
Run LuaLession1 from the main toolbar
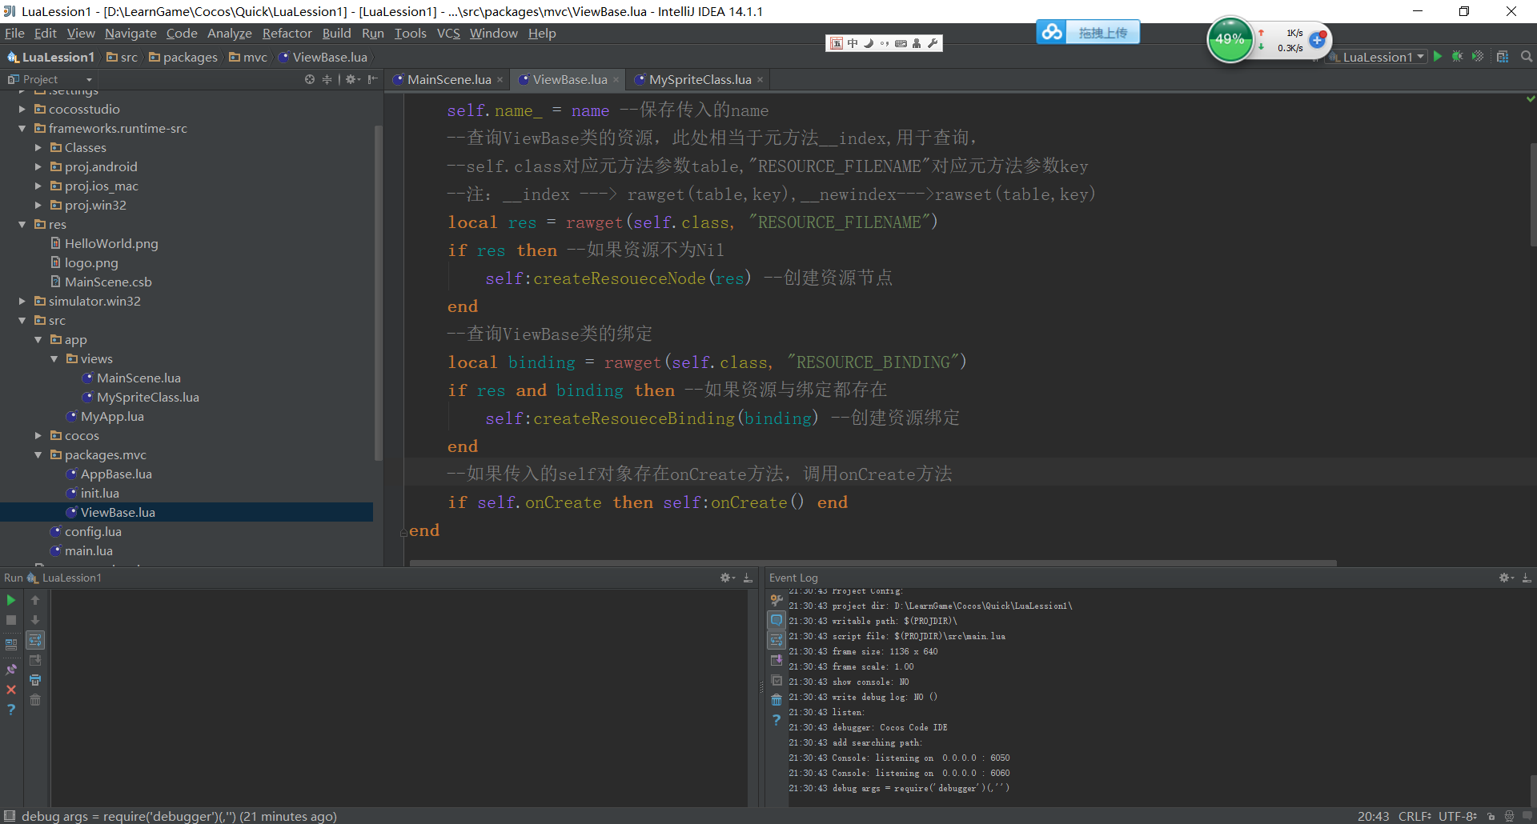(x=1438, y=57)
